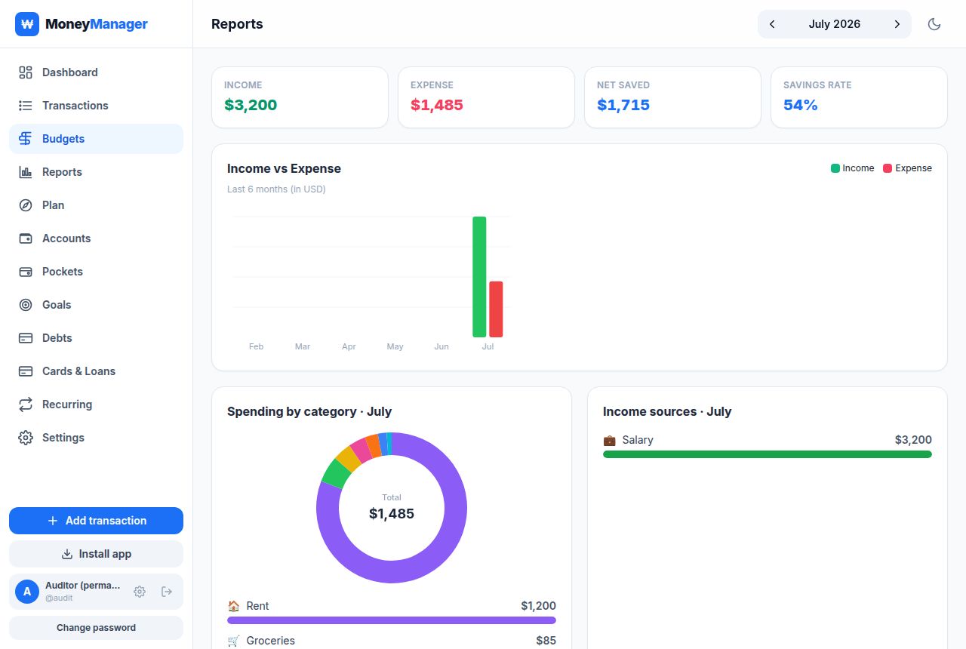This screenshot has height=649, width=966.
Task: Open Settings from the sidebar
Action: (96, 438)
